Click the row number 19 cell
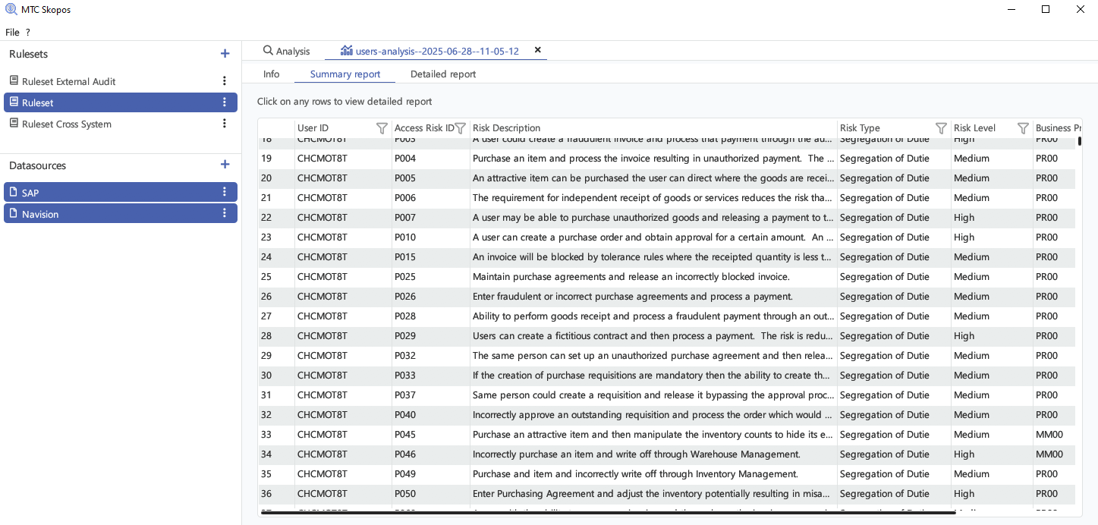 click(x=276, y=159)
